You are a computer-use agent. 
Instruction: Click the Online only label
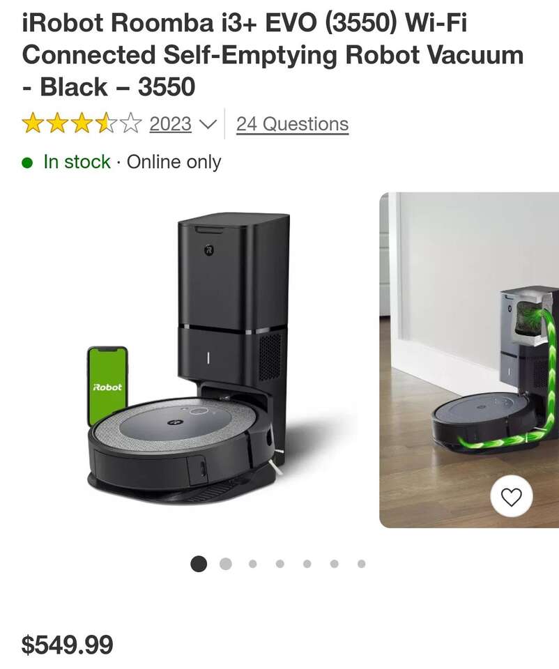pyautogui.click(x=174, y=162)
